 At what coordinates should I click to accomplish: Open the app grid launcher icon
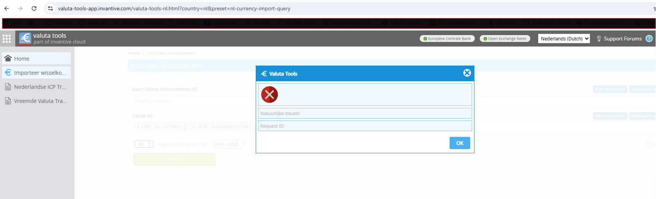pos(6,39)
